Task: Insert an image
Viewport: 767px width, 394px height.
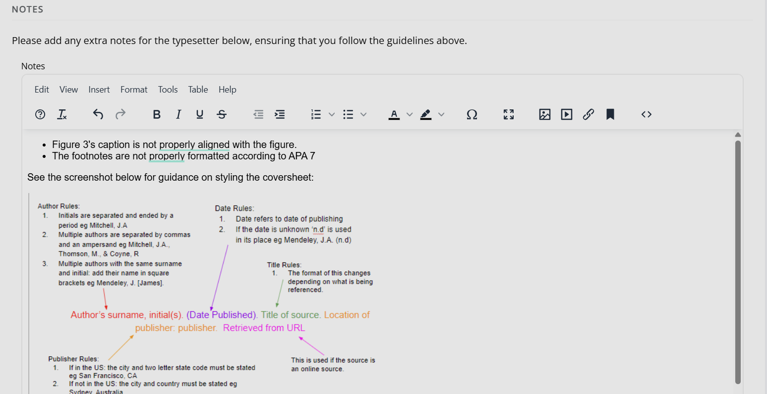Action: 545,114
